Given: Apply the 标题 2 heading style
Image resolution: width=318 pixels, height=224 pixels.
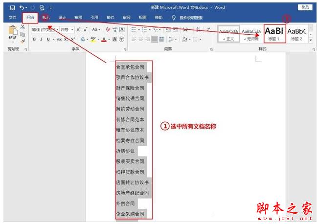Looking at the screenshot, I should pyautogui.click(x=296, y=34).
